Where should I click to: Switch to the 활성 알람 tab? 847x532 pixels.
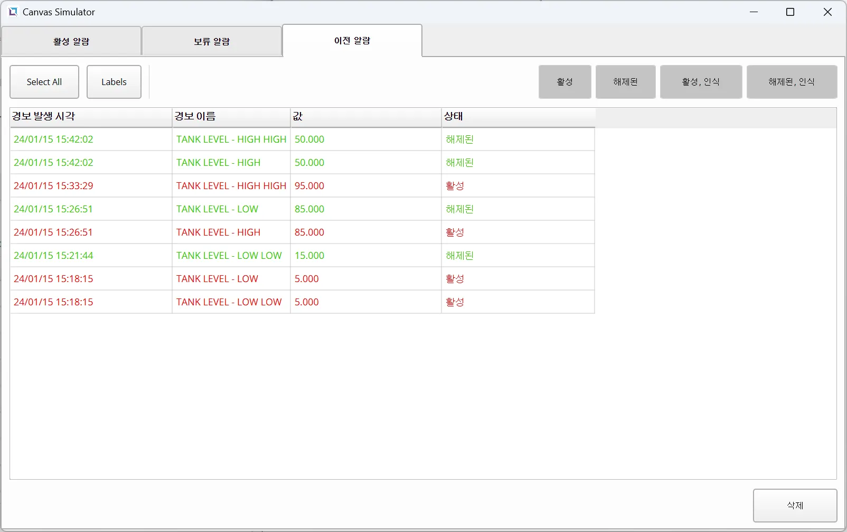[71, 41]
